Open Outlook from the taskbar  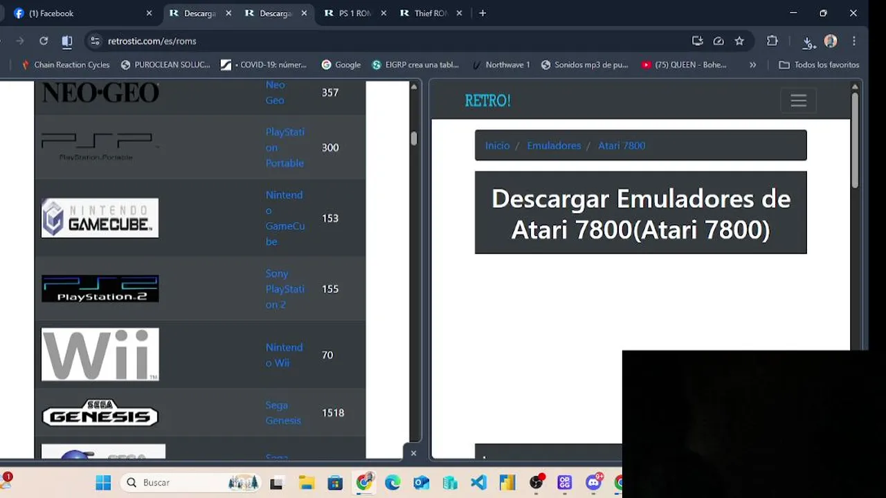point(421,483)
